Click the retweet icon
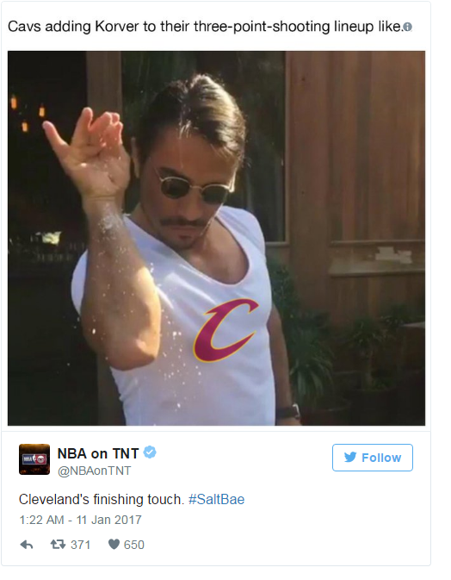 (x=58, y=544)
